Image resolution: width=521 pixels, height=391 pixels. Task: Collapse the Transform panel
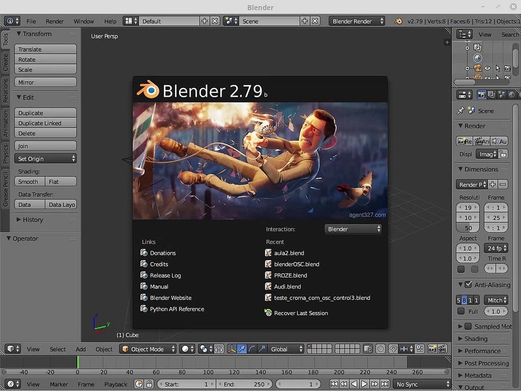click(34, 34)
